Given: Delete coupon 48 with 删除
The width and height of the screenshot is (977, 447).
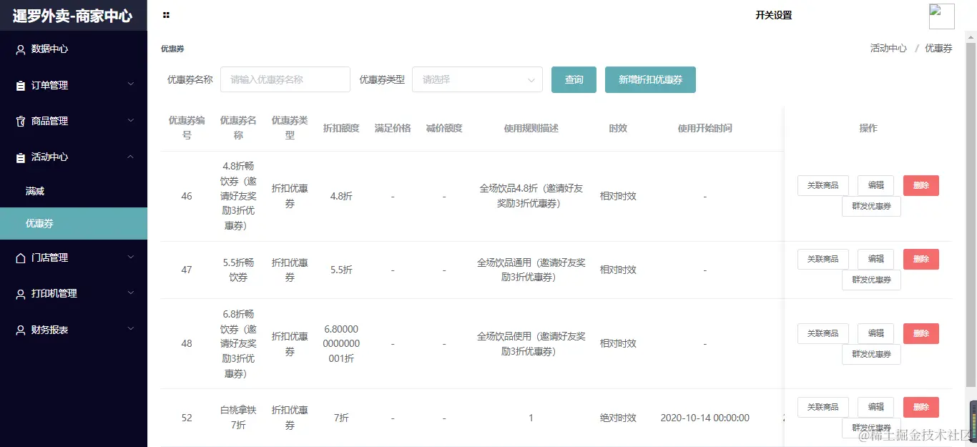Looking at the screenshot, I should click(x=920, y=333).
